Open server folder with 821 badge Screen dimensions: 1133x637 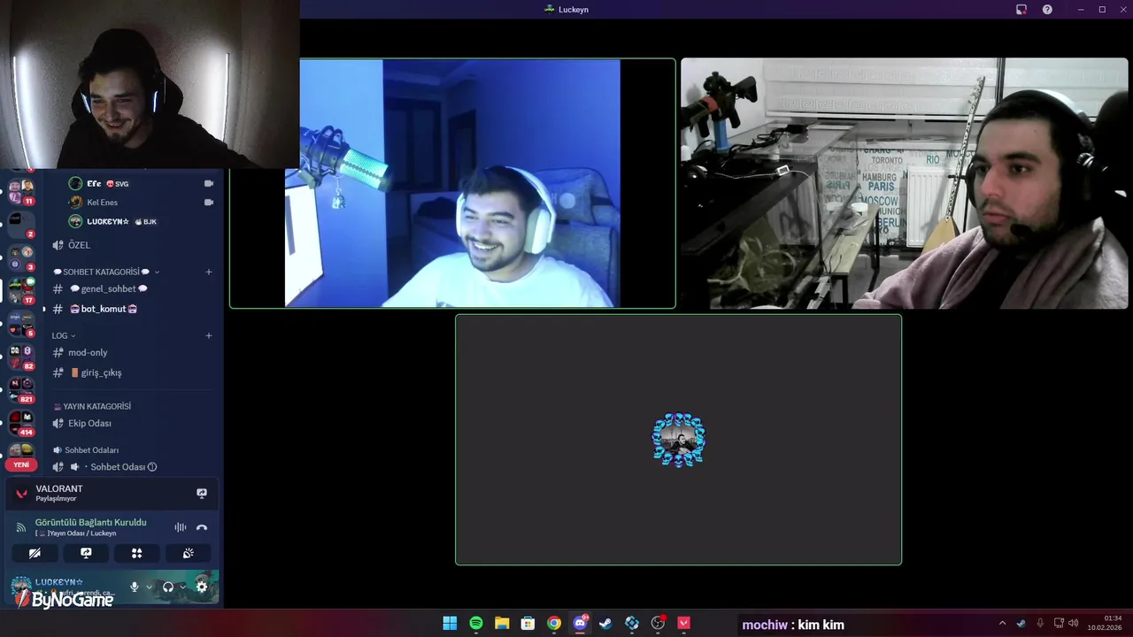21,390
